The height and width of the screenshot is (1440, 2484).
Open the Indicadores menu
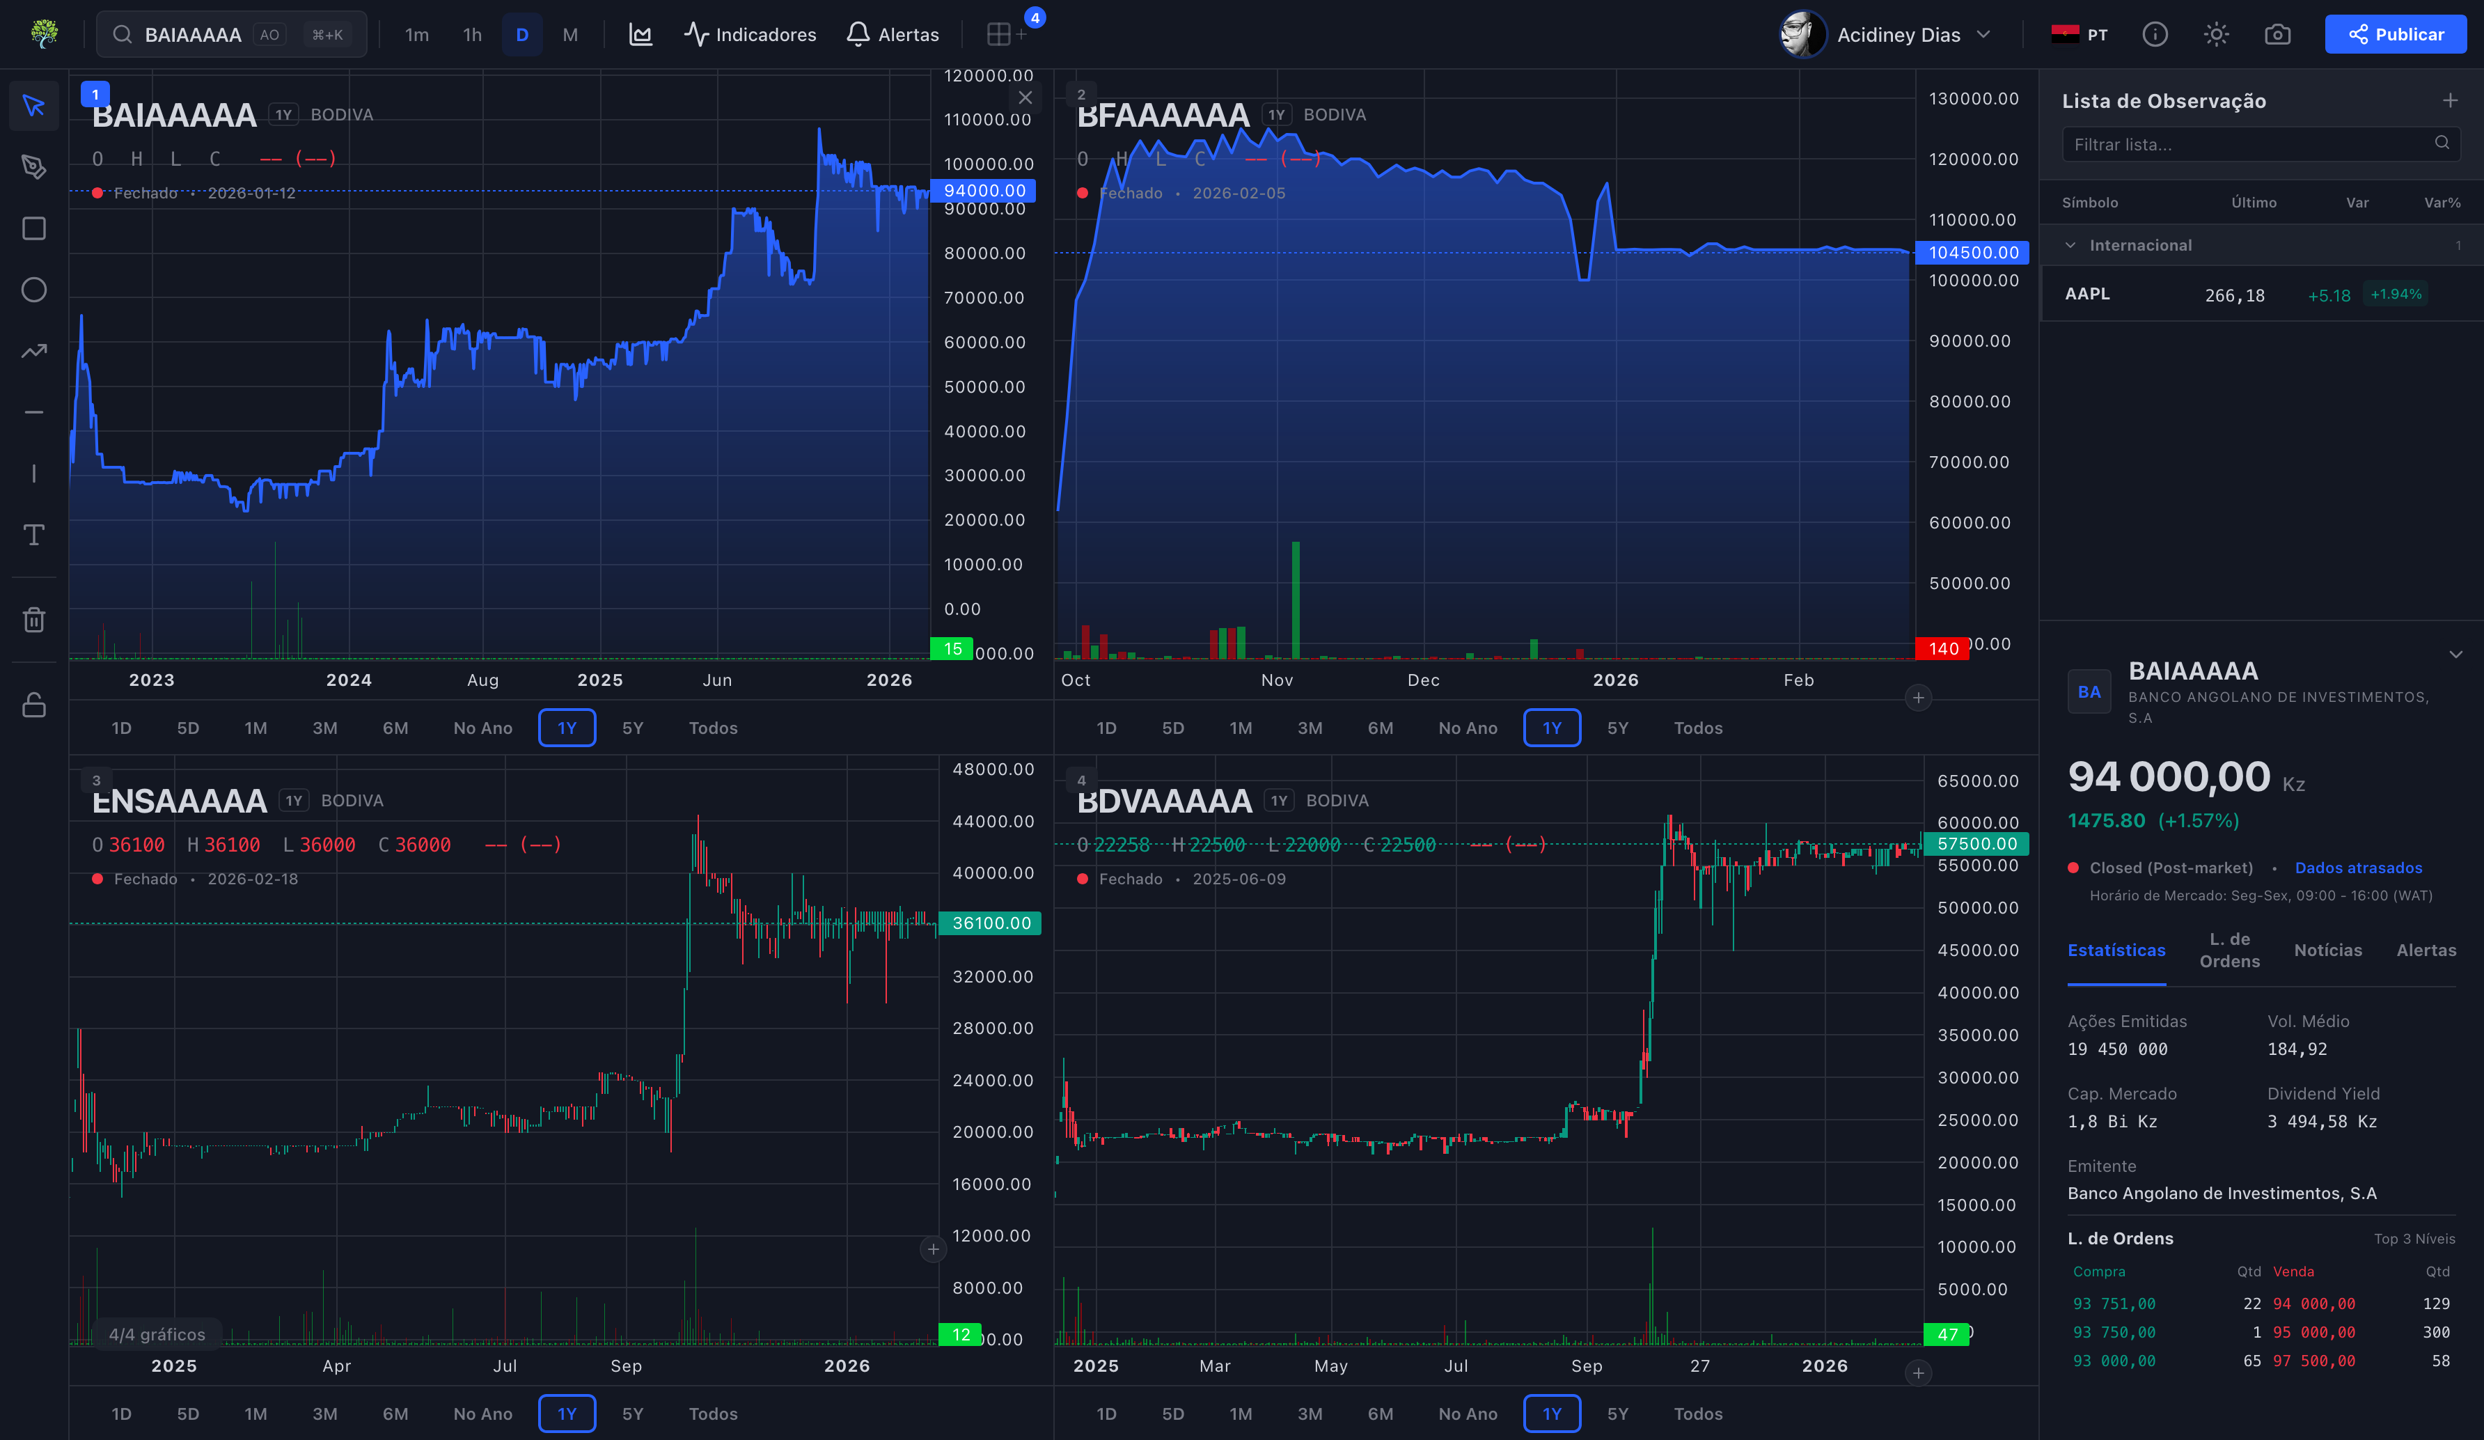tap(750, 35)
